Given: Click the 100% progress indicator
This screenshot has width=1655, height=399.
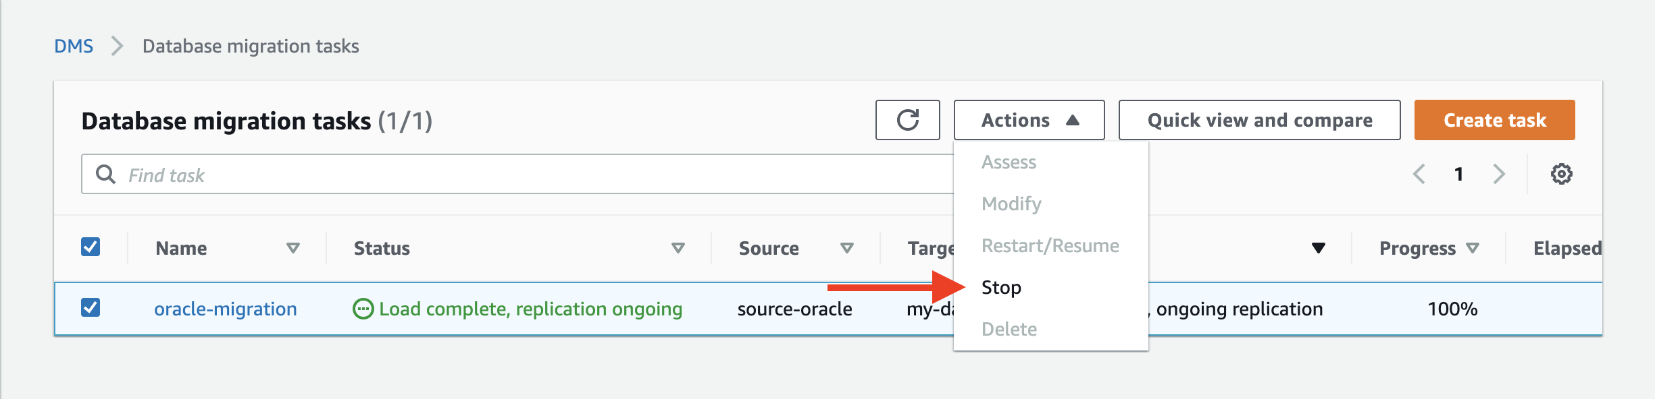Looking at the screenshot, I should click(x=1450, y=309).
